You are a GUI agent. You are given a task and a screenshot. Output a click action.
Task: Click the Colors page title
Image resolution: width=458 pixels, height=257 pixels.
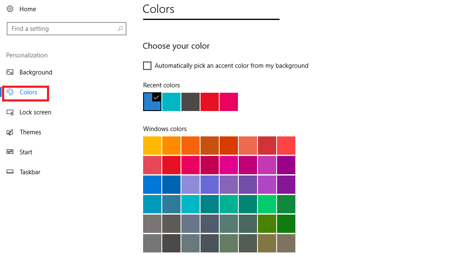158,9
